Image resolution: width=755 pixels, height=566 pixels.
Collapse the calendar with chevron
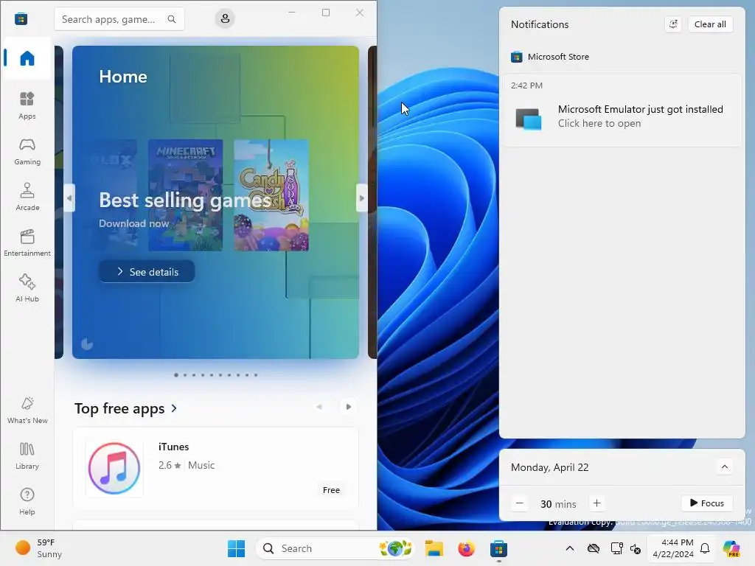pos(725,467)
